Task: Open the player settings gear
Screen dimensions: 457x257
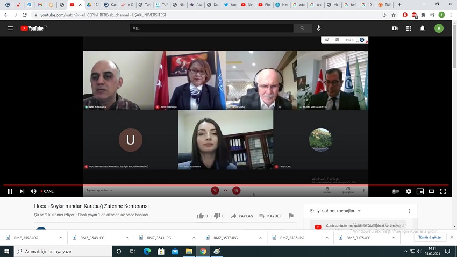Action: point(409,191)
